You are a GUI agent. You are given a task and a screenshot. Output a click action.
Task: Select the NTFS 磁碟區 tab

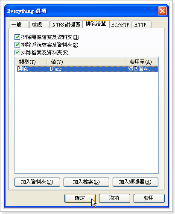click(66, 24)
